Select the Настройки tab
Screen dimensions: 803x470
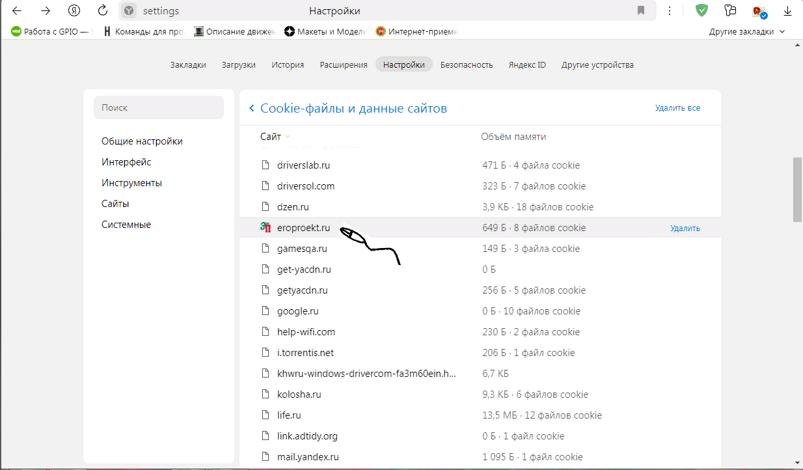coord(404,64)
